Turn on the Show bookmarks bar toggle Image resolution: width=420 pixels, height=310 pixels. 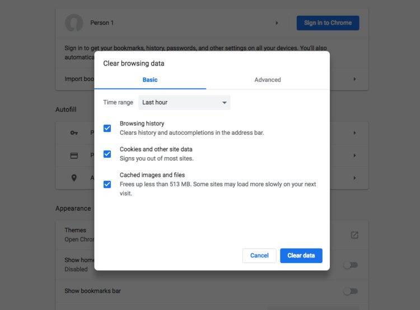pos(351,291)
